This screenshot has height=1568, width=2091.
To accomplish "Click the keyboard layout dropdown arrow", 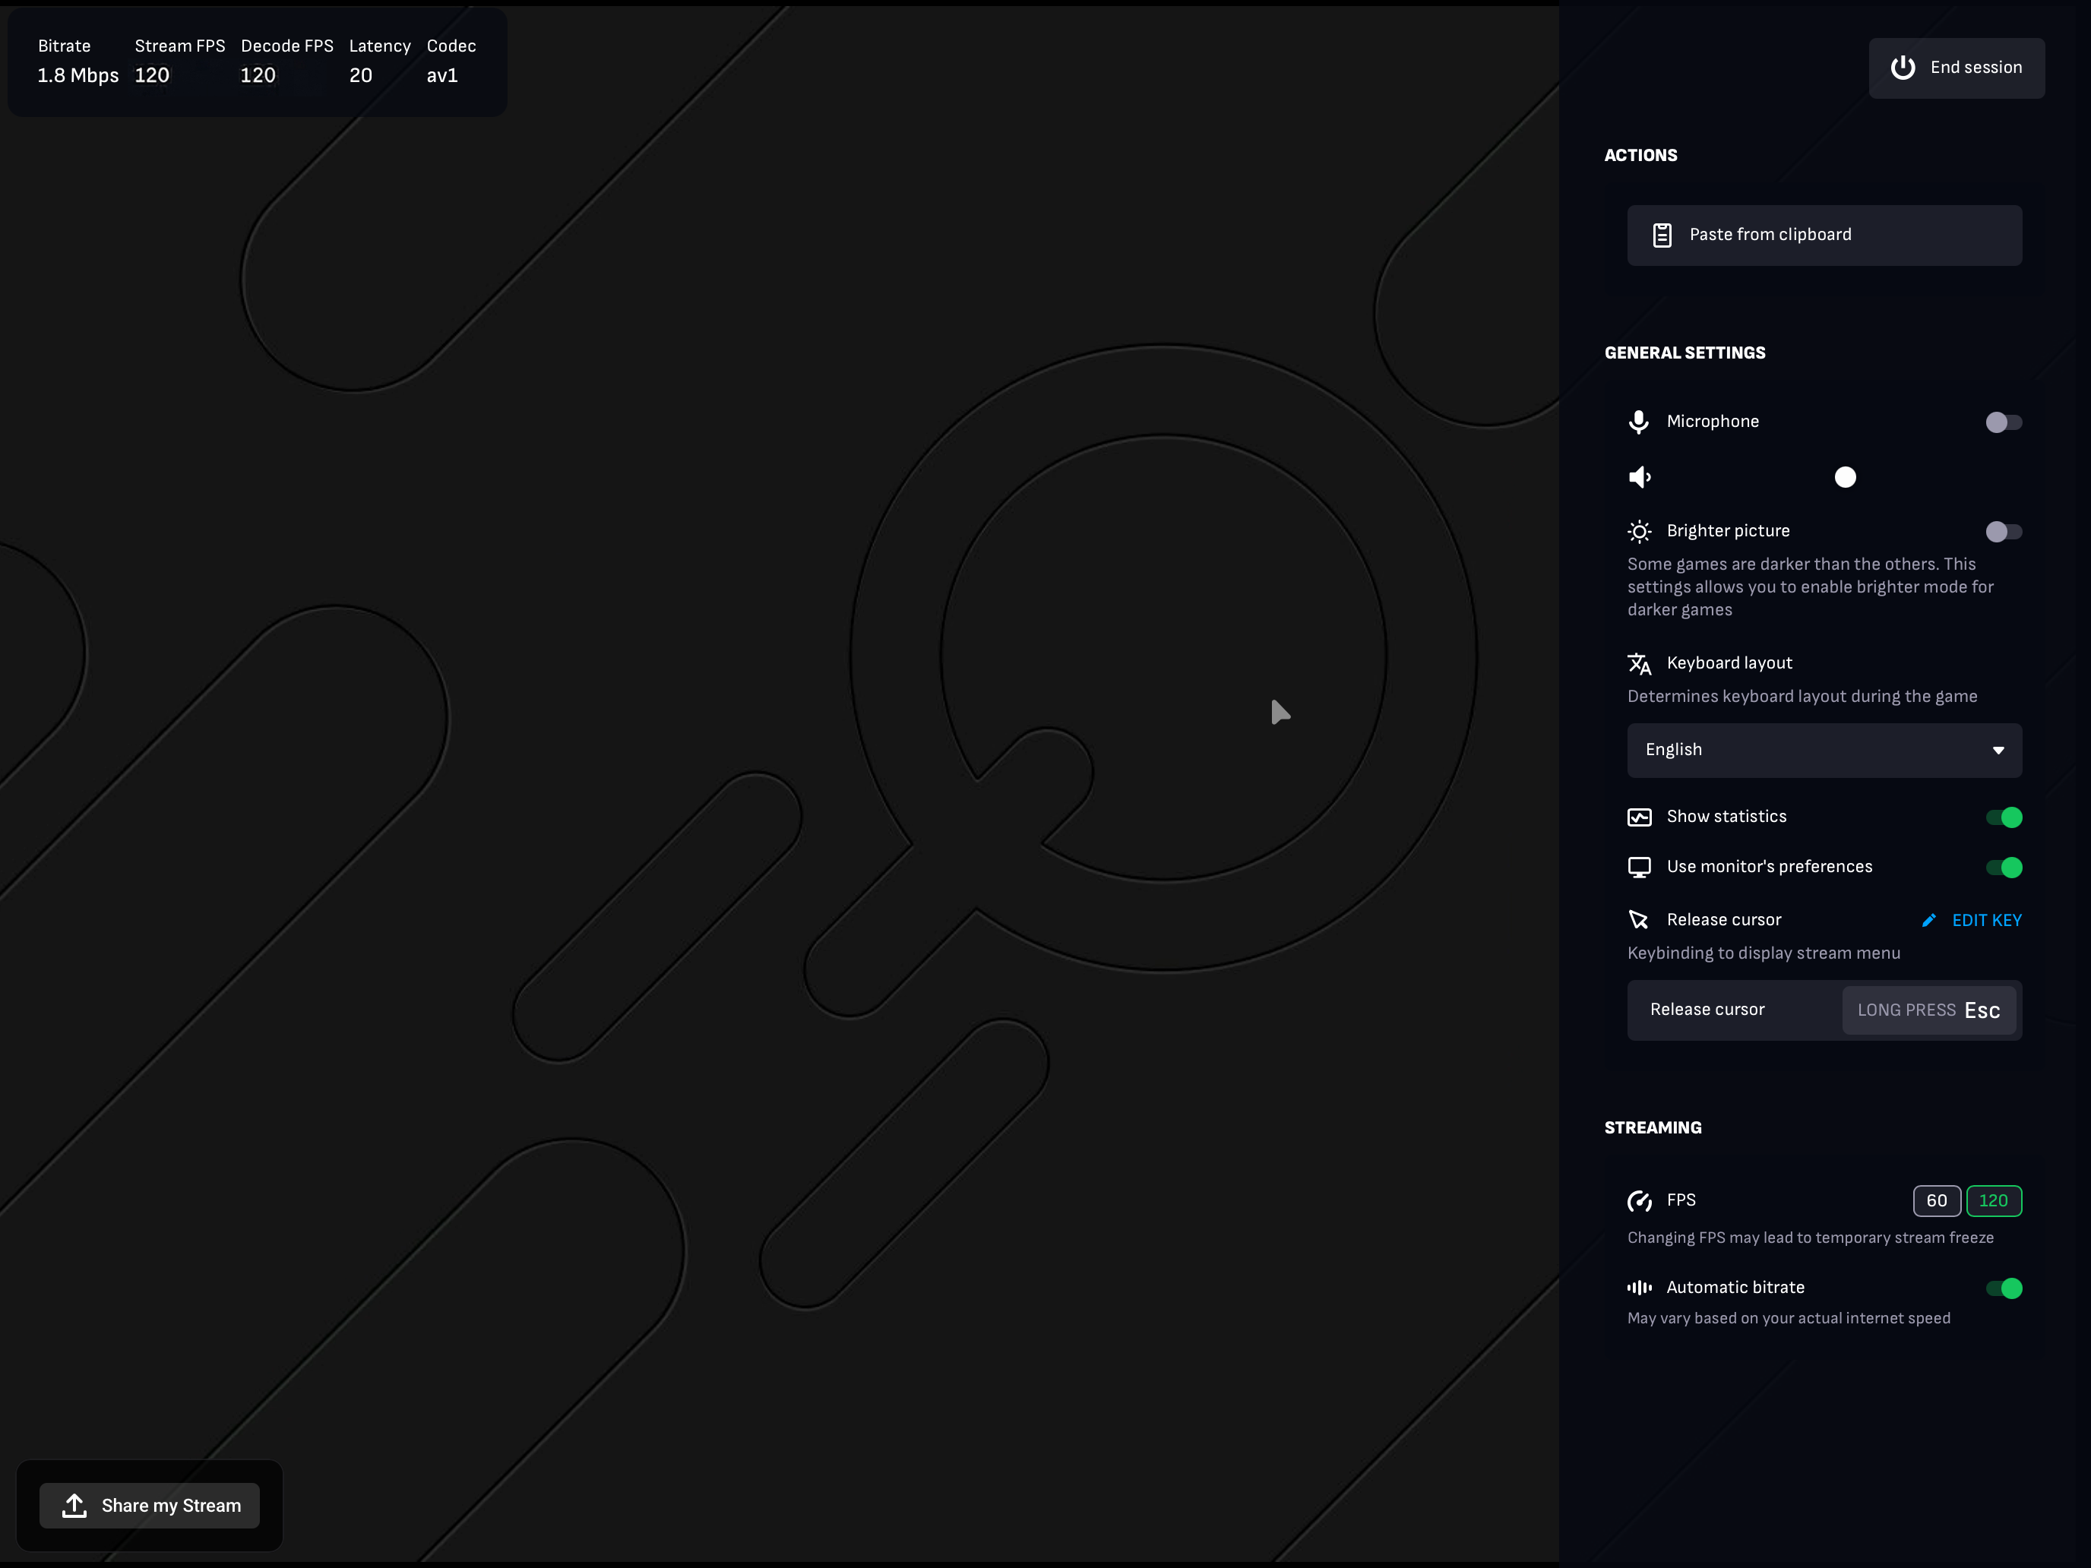I will (x=1998, y=751).
